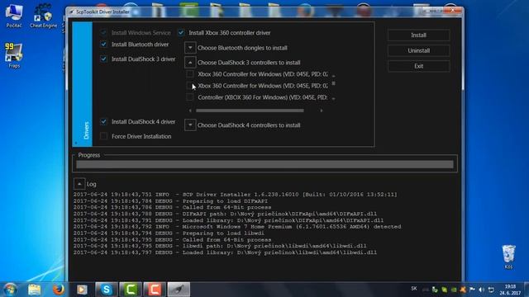Uncheck Install Bluetooth driver
Image resolution: width=529 pixels, height=297 pixels.
(103, 44)
